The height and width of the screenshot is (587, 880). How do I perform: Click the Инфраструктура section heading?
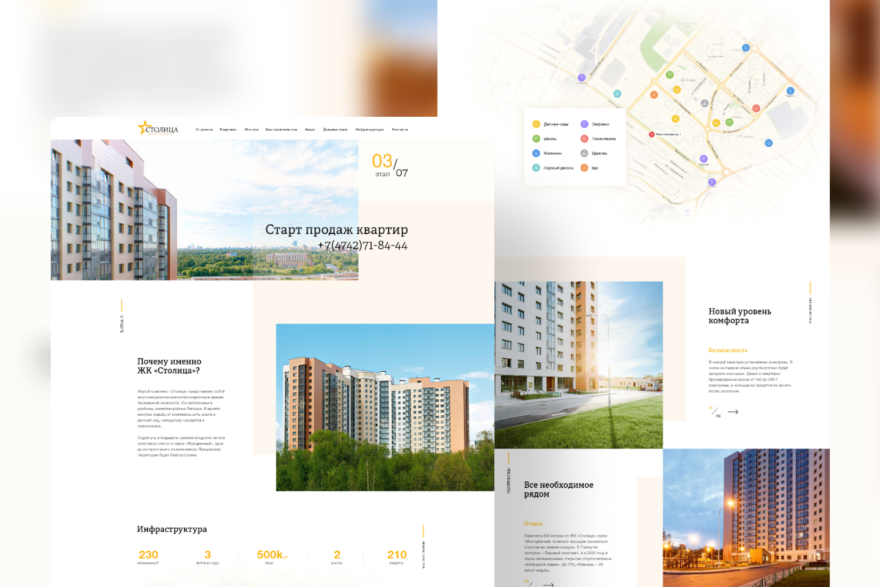172,530
